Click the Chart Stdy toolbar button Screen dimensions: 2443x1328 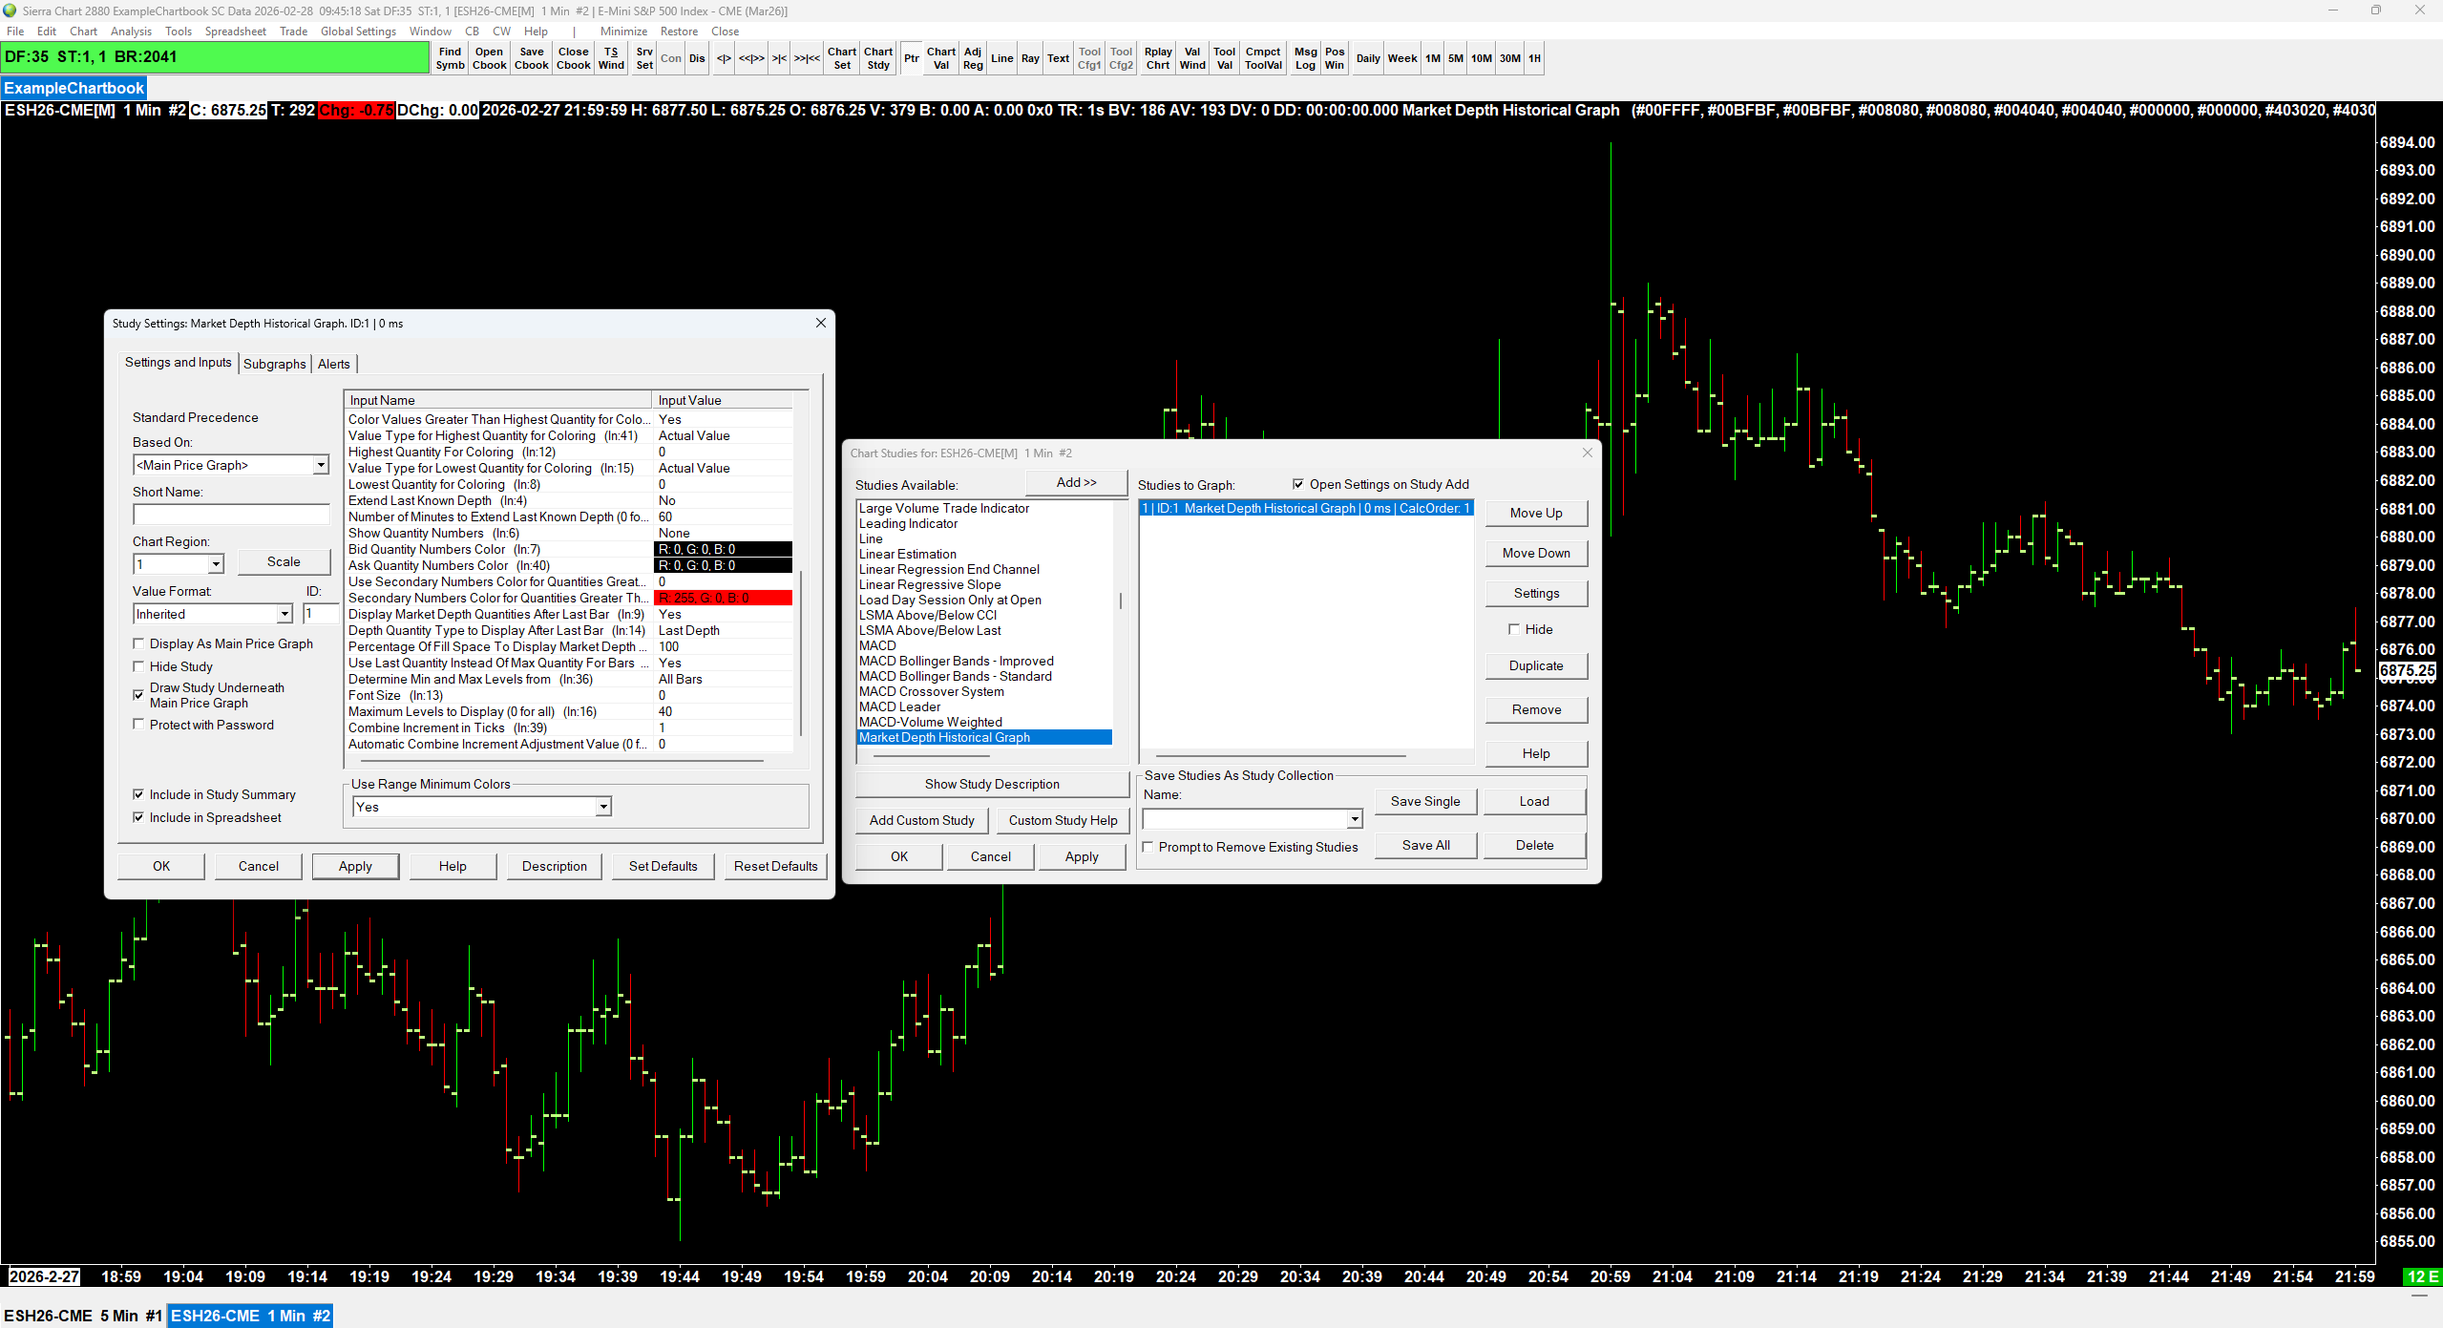tap(877, 58)
